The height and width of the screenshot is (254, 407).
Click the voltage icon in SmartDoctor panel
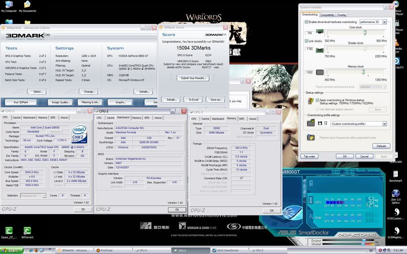[x=311, y=184]
